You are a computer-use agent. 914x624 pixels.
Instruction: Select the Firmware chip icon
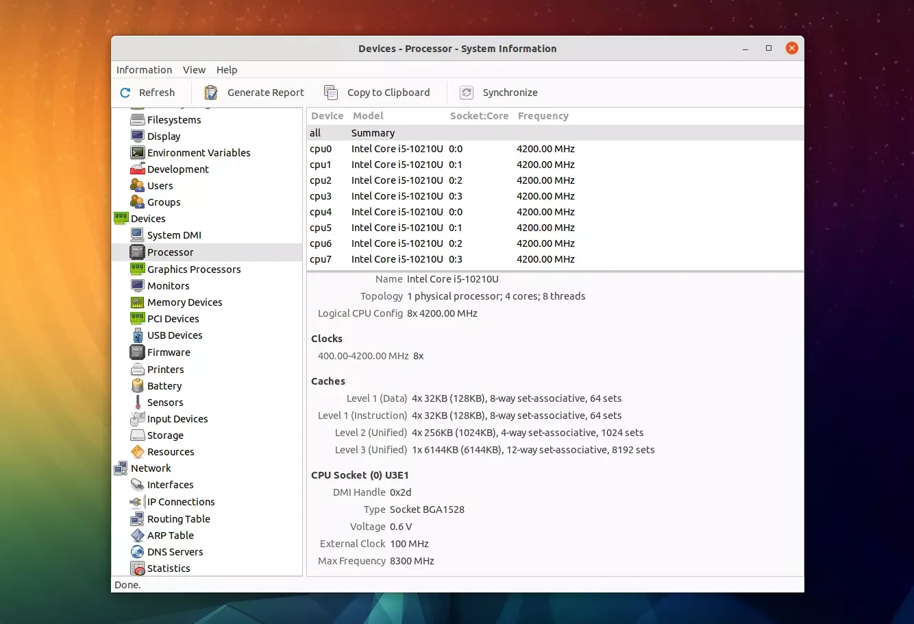click(138, 352)
